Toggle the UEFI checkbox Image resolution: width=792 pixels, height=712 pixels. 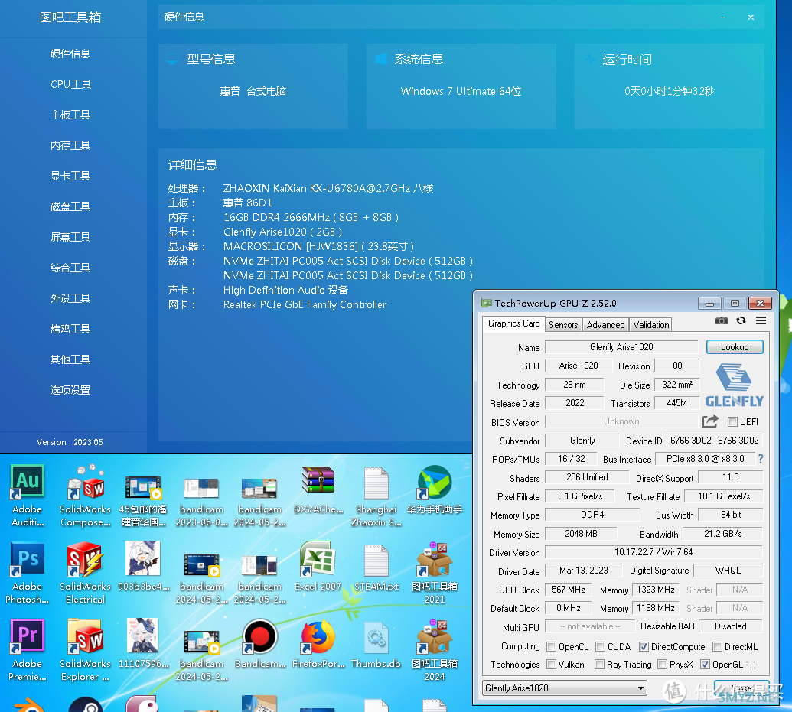point(732,421)
